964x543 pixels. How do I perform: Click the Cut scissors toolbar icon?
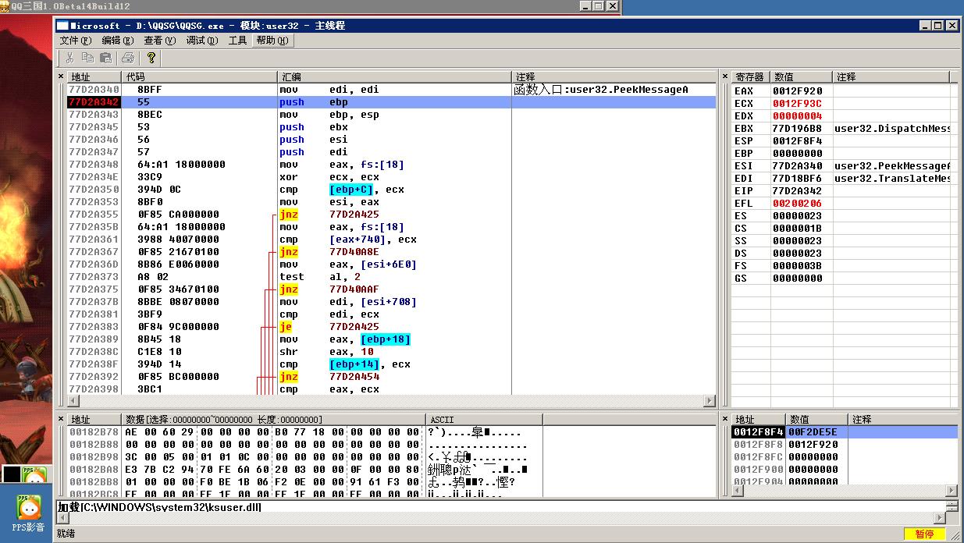(70, 58)
